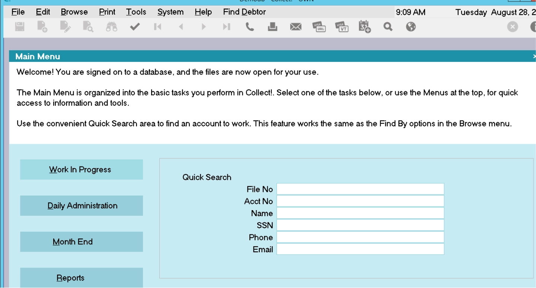Open the web globe icon

411,26
